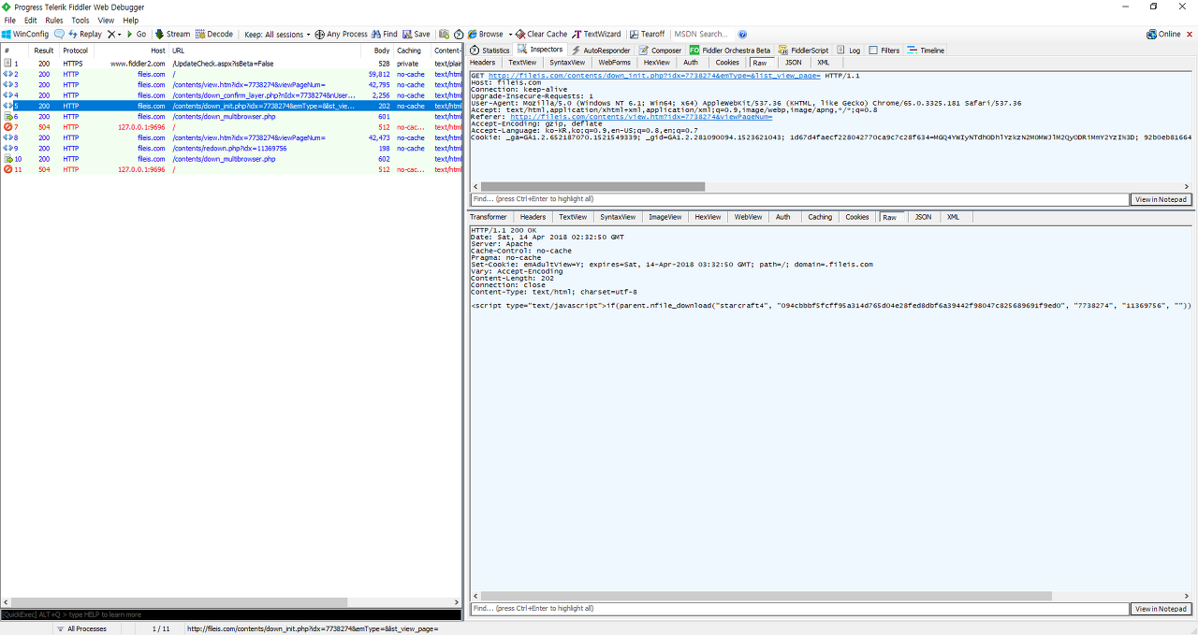Open the Remove sessions X dropdown
1198x635 pixels.
[114, 34]
